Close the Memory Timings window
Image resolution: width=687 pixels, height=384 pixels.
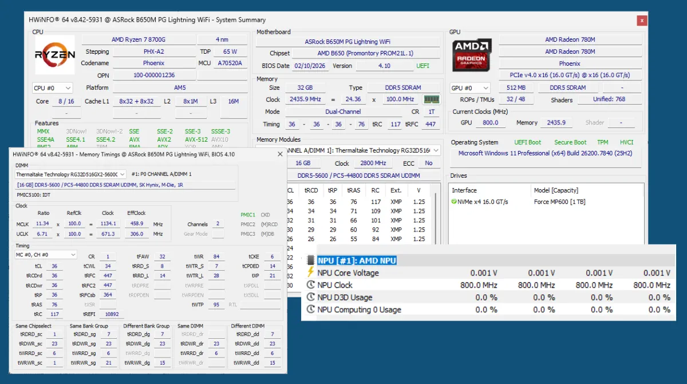(x=280, y=154)
